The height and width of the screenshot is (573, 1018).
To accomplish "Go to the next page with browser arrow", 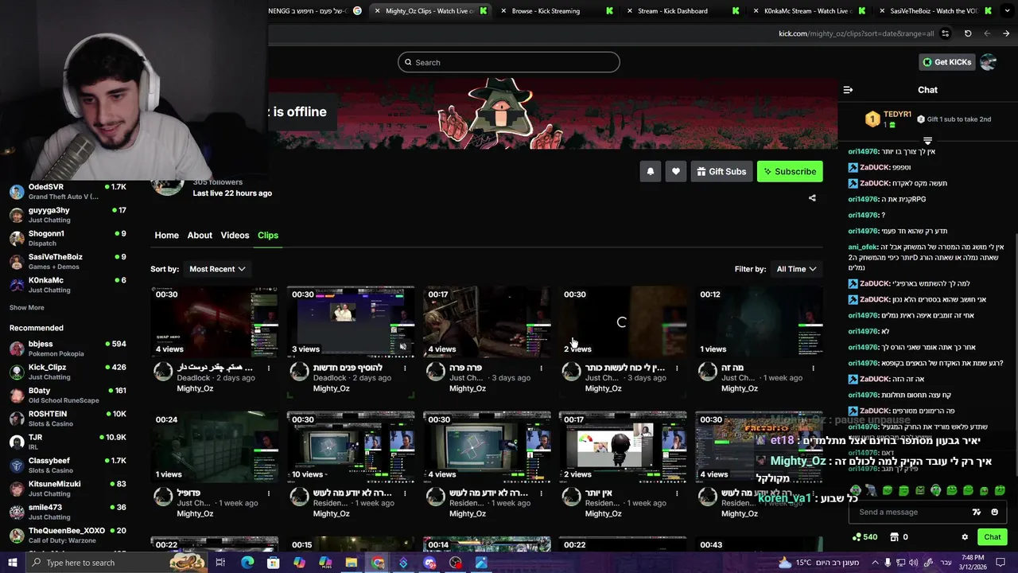I will pos(1006,33).
